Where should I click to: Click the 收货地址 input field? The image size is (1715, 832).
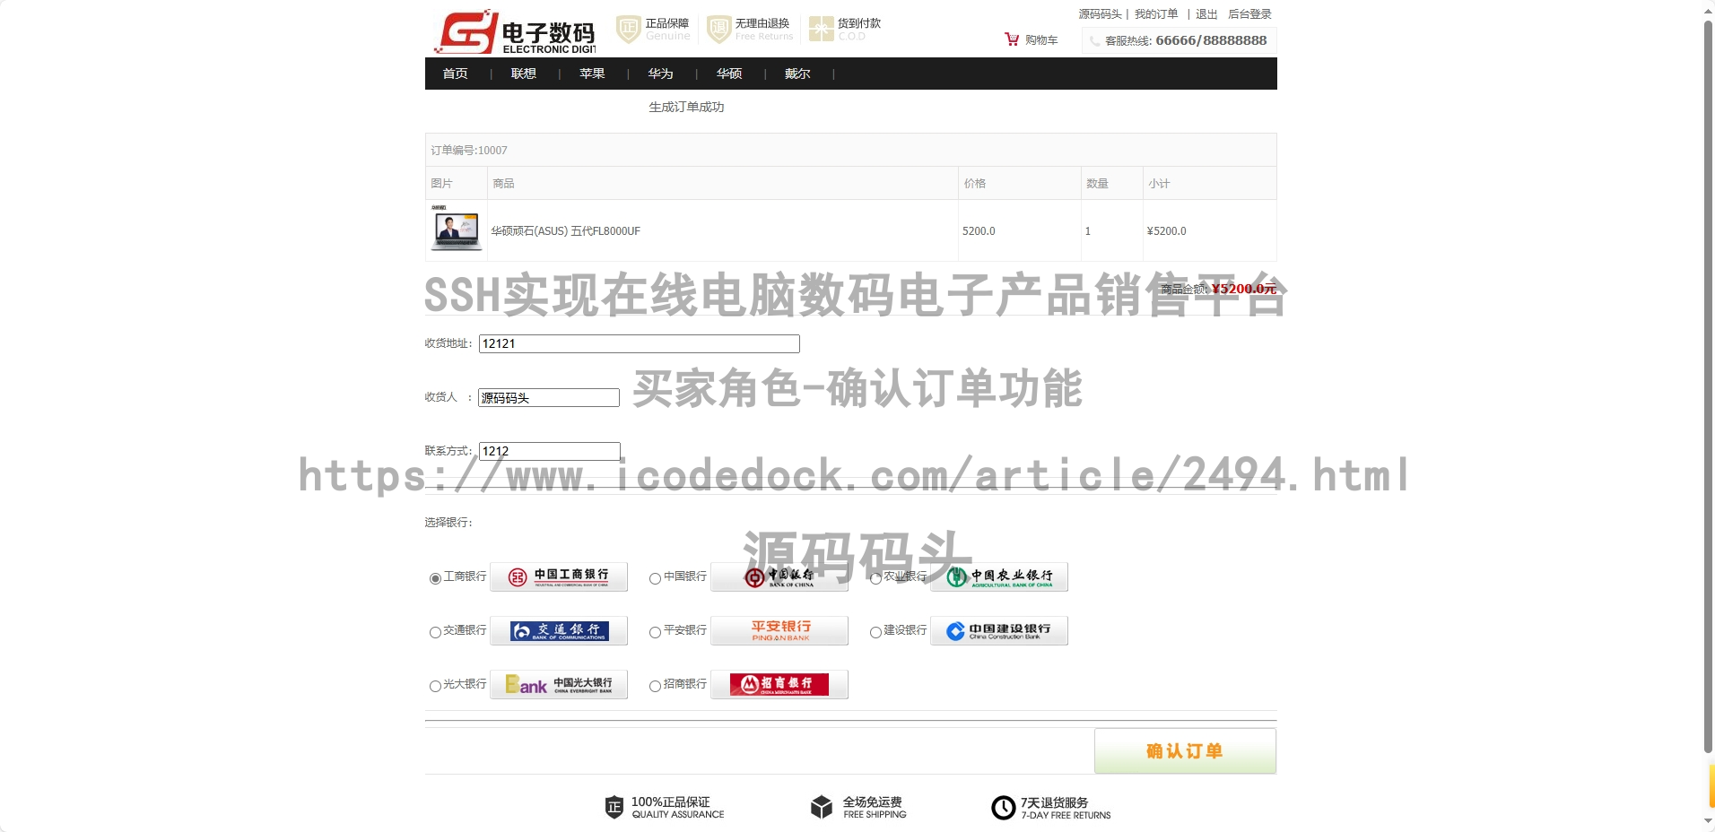click(x=640, y=343)
